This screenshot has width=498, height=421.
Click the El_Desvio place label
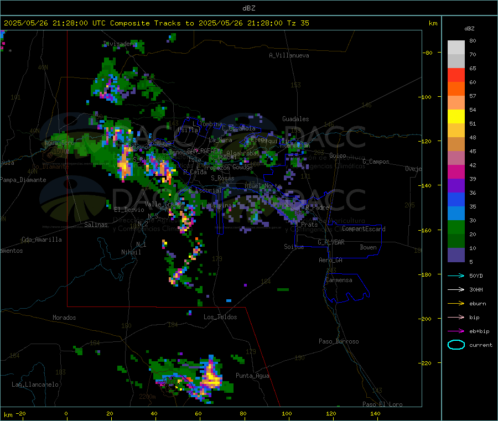tap(129, 210)
